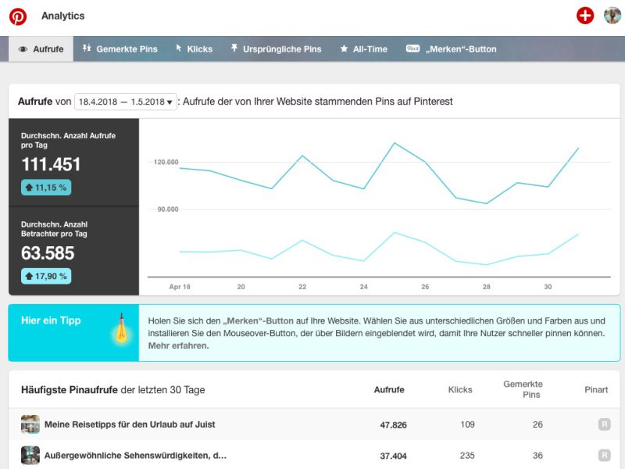Go to the Ursprüngliche Pins tab
The image size is (625, 469).
pyautogui.click(x=276, y=49)
